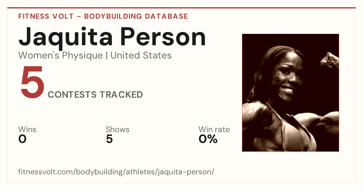
Task: Open the athlete photo thumbnail
Action: 290,93
